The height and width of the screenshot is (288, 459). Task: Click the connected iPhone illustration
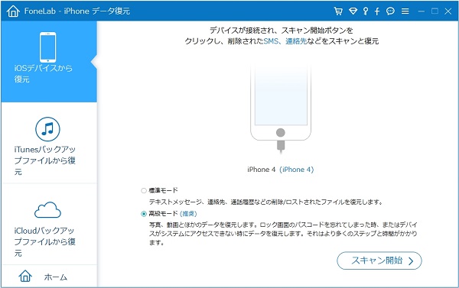281,108
